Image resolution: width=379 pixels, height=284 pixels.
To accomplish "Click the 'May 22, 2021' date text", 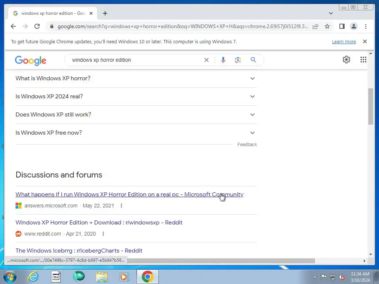I will 98,206.
